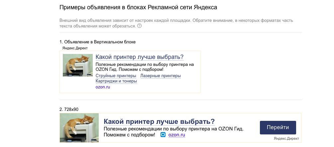Open the Картриджи и тонеры sitelink

116,81
